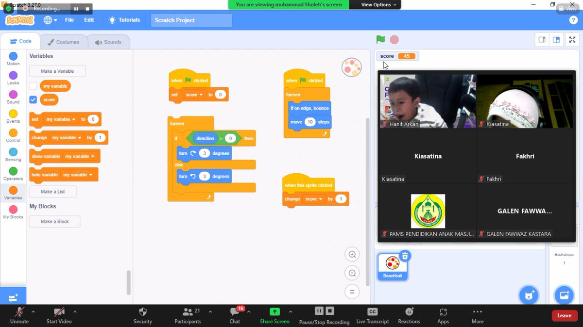Leave the Zoom meeting
Viewport: 583px width, 327px height.
tap(564, 315)
